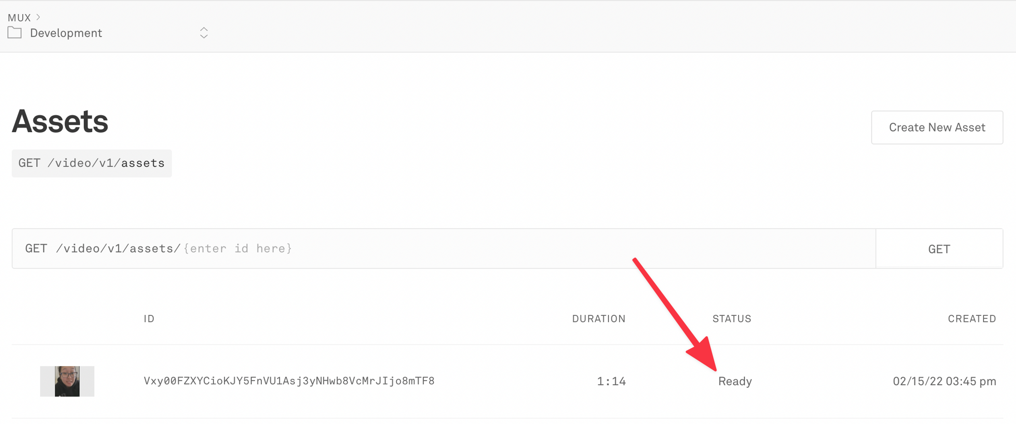The width and height of the screenshot is (1016, 424).
Task: Click the Ready status of the asset
Action: pos(735,381)
